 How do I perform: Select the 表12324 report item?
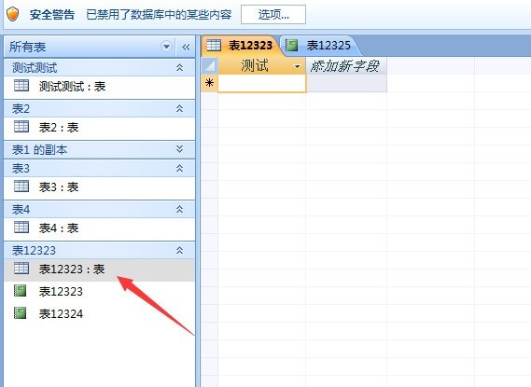coord(100,313)
